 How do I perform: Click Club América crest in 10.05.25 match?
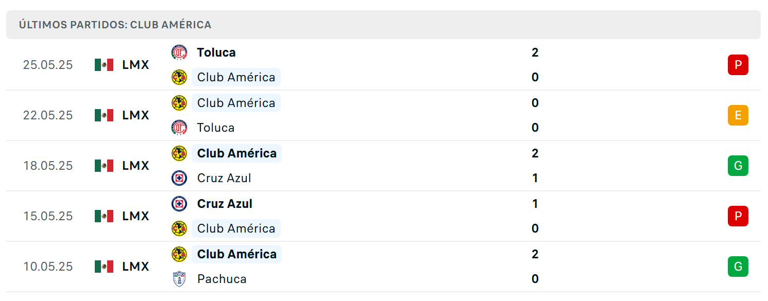[179, 254]
